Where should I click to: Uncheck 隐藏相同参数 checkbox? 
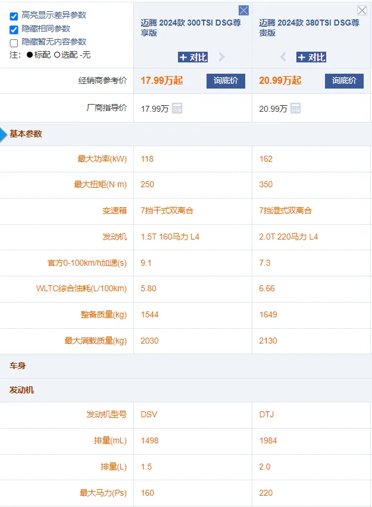(14, 30)
